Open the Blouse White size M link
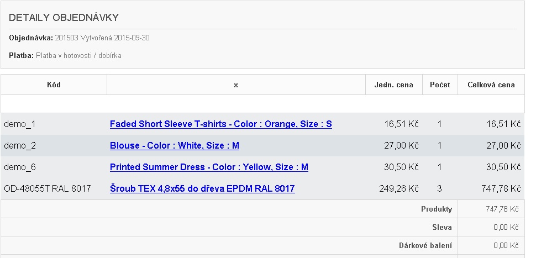This screenshot has height=258, width=536. click(174, 146)
